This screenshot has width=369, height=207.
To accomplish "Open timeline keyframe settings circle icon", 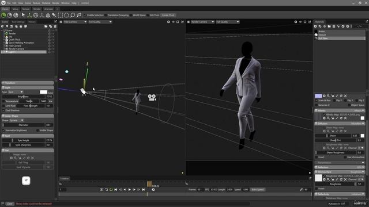I will pos(153,190).
